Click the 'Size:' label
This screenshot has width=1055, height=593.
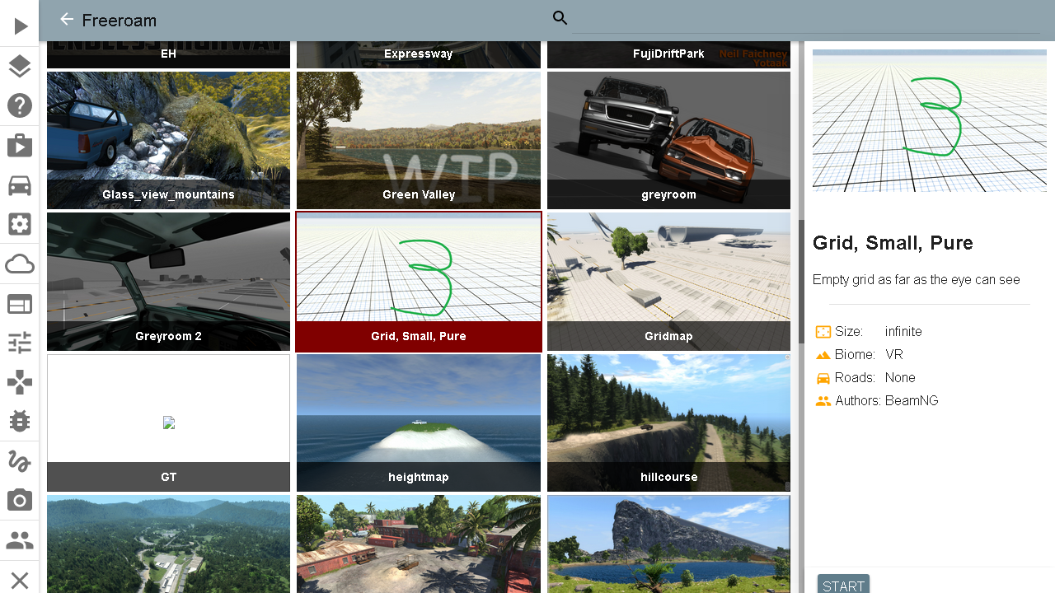[x=849, y=332]
